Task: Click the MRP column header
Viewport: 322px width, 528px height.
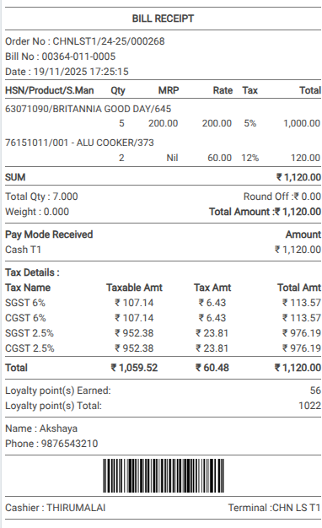Action: pos(169,90)
